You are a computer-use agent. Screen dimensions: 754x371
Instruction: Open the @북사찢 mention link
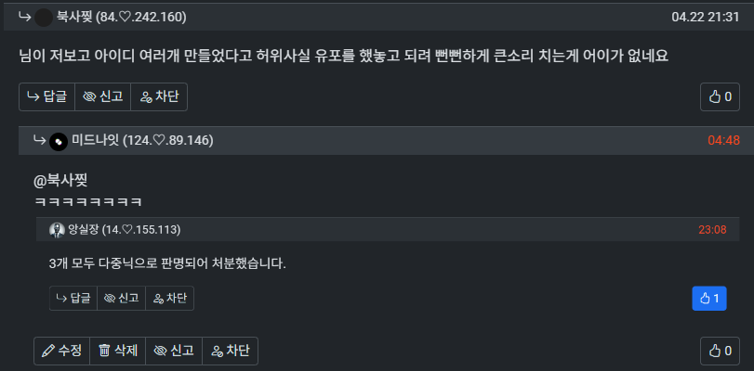coord(60,181)
